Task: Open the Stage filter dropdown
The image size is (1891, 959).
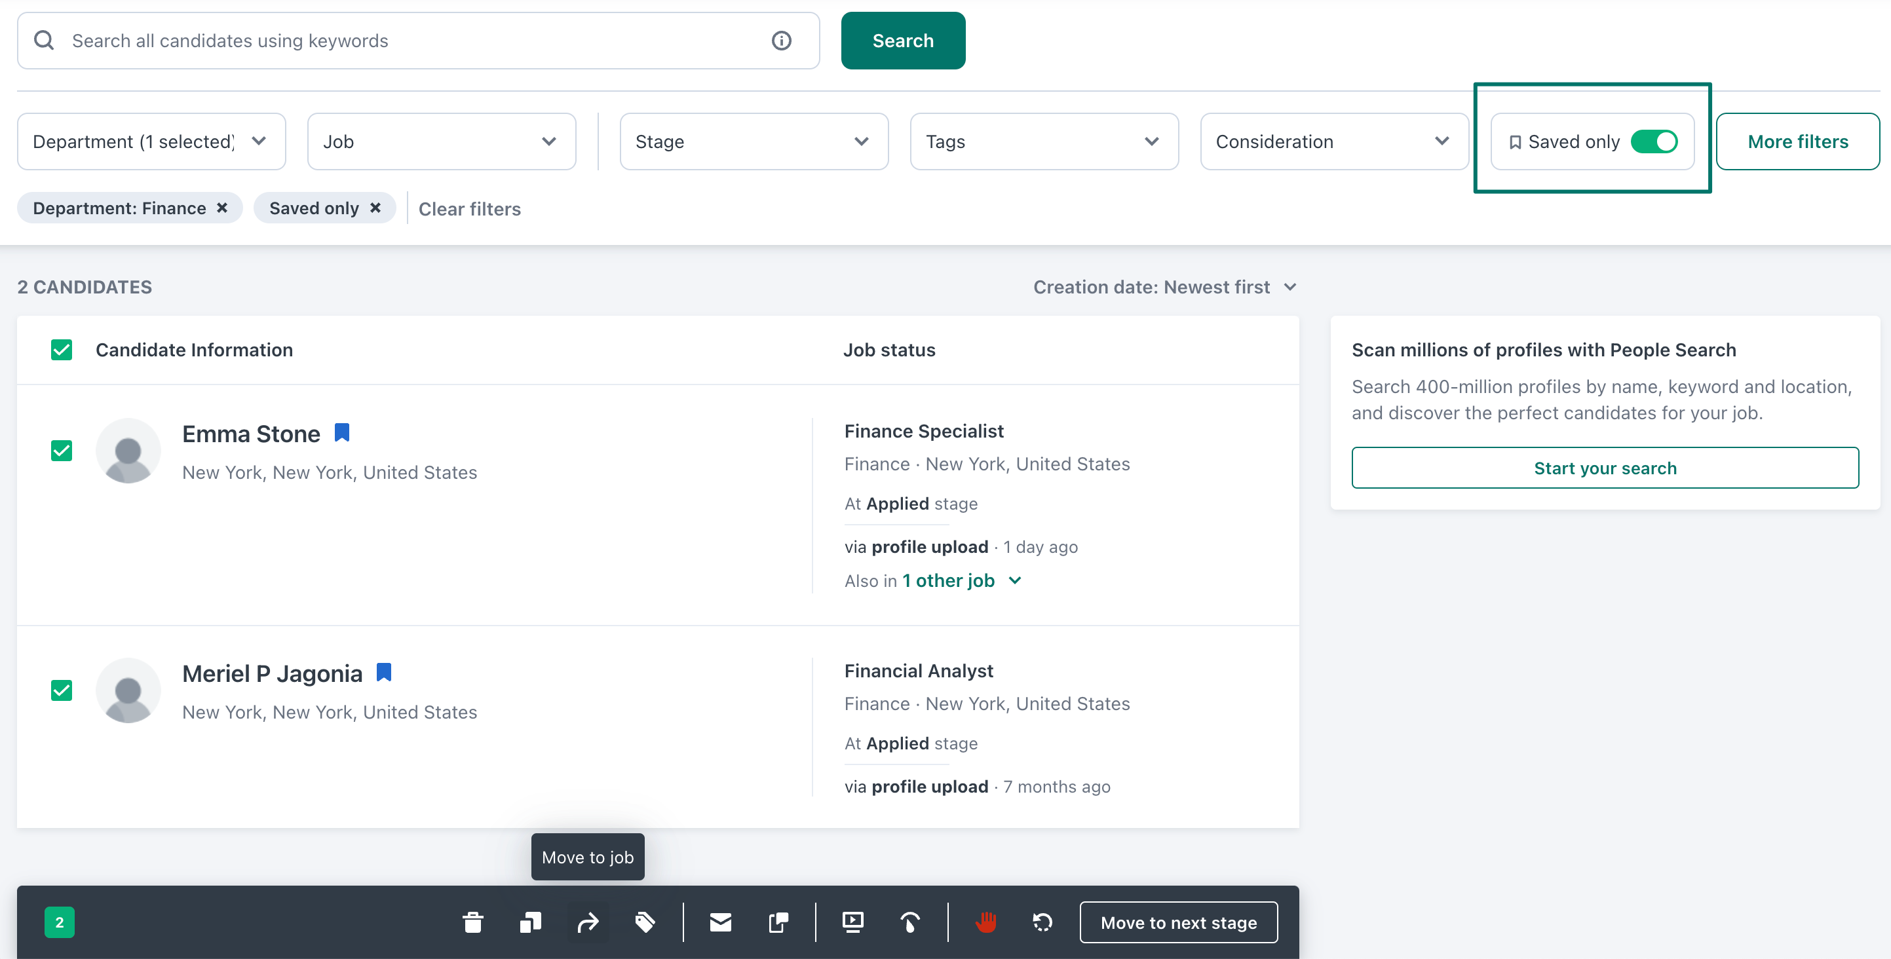Action: pos(753,141)
